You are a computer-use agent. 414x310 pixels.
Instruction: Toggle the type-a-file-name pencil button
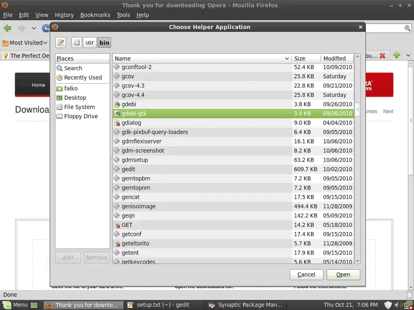[x=61, y=43]
